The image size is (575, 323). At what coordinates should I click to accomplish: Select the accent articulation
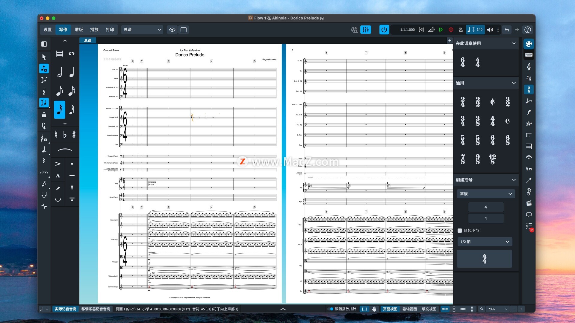click(x=58, y=164)
